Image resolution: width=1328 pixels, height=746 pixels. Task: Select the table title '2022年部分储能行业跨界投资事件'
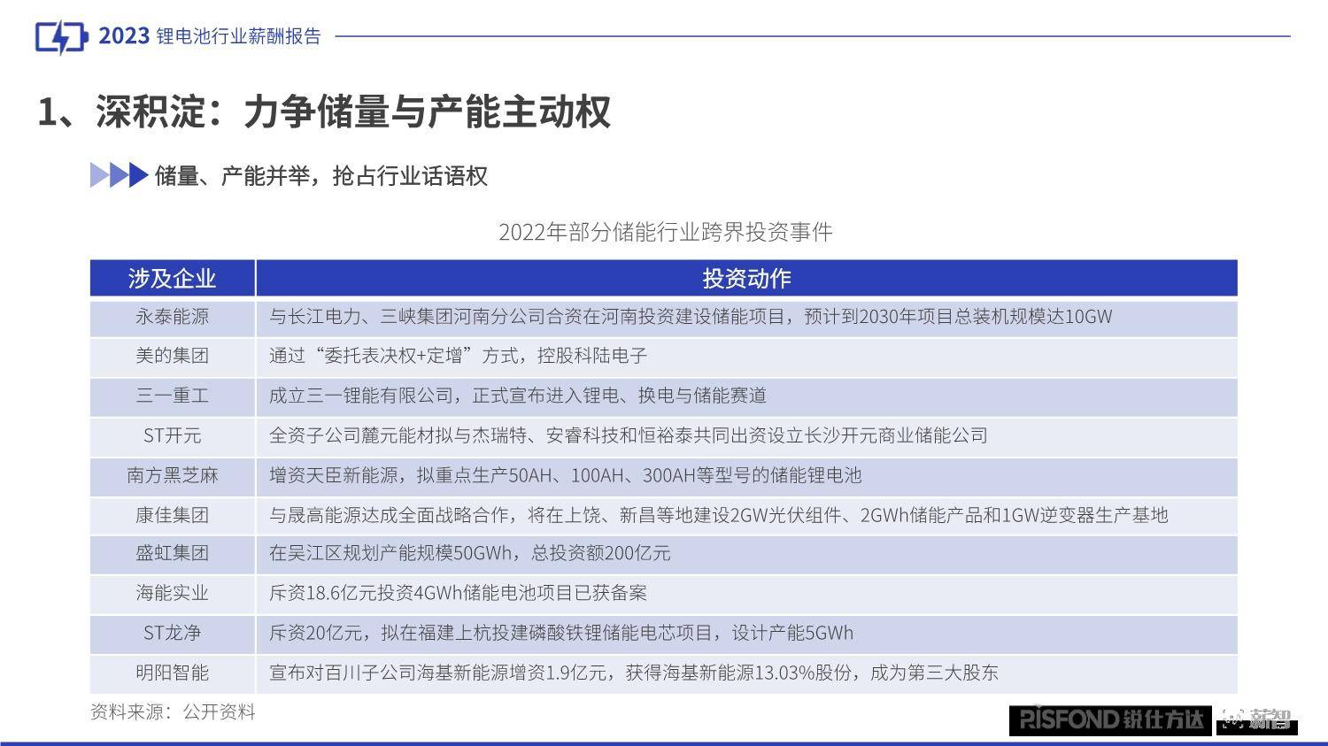(x=665, y=232)
